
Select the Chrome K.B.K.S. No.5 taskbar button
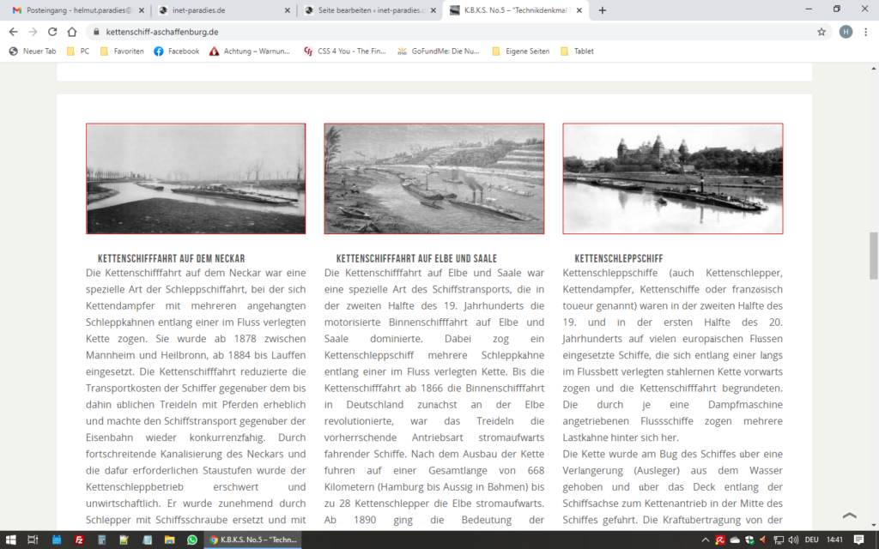[x=253, y=540]
